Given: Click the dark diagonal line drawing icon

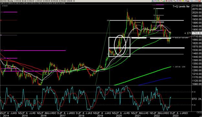Looking at the screenshot, I should (x=174, y=1).
